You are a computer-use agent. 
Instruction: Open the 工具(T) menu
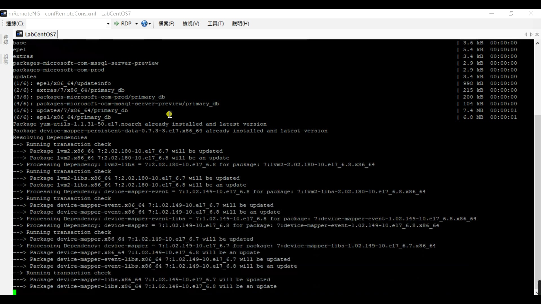[216, 24]
